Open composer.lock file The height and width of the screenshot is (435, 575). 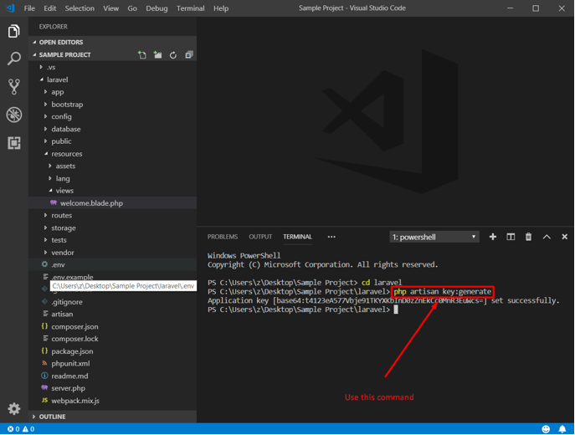coord(113,339)
